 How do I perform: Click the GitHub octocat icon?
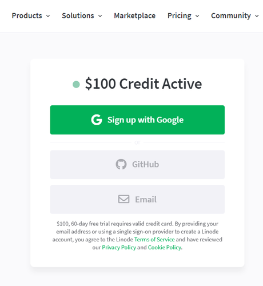121,164
